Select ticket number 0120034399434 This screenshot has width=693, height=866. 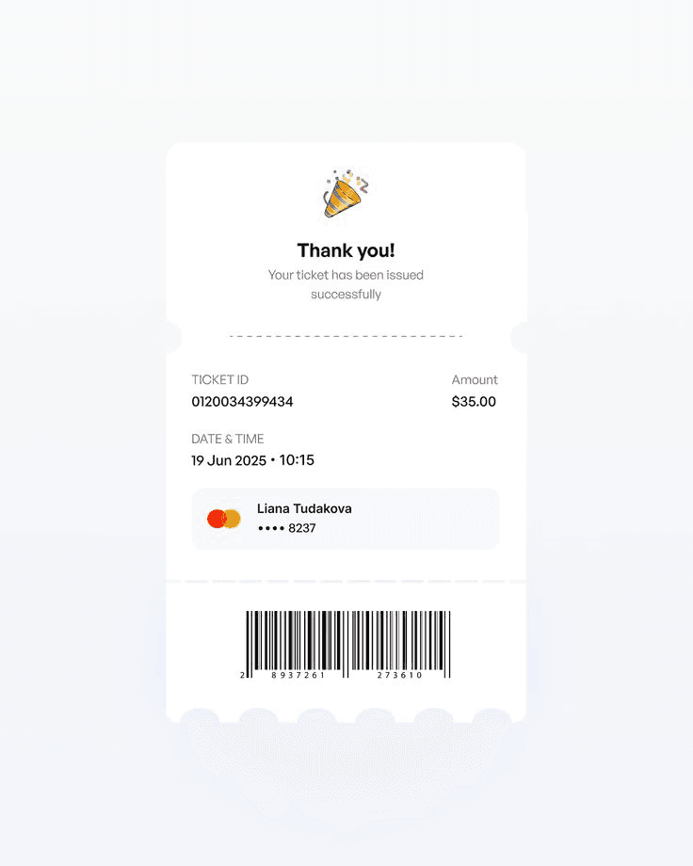point(242,402)
